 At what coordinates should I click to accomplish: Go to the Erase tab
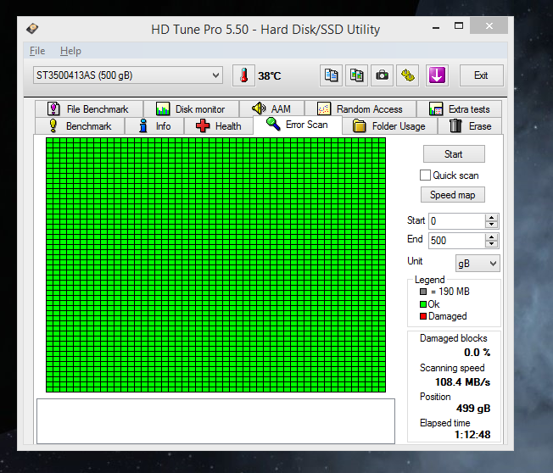tap(470, 126)
